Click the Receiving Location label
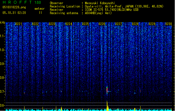175x111 pixels. coord(65,6)
